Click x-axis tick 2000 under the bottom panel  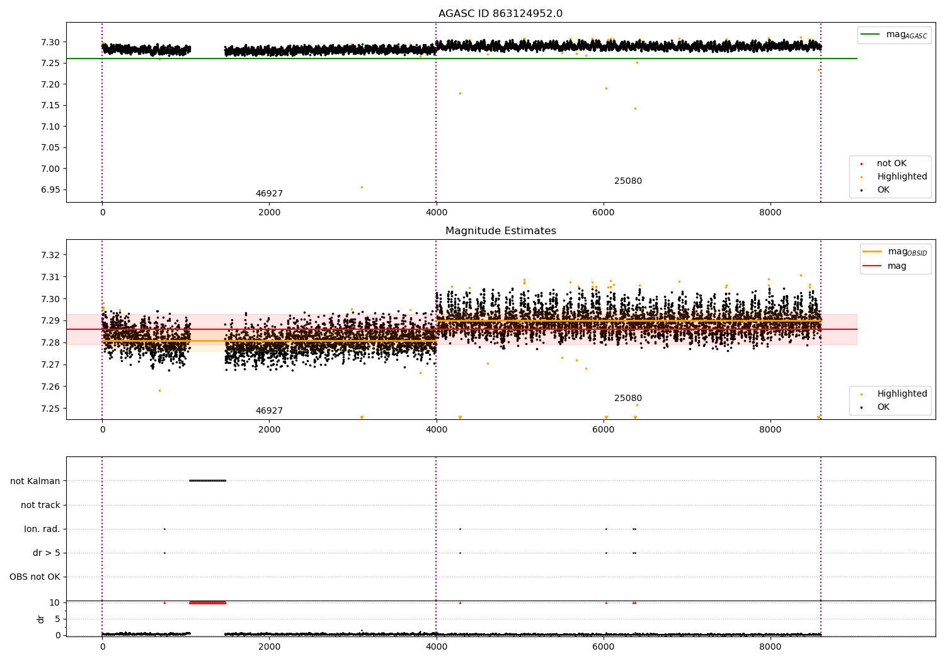269,647
